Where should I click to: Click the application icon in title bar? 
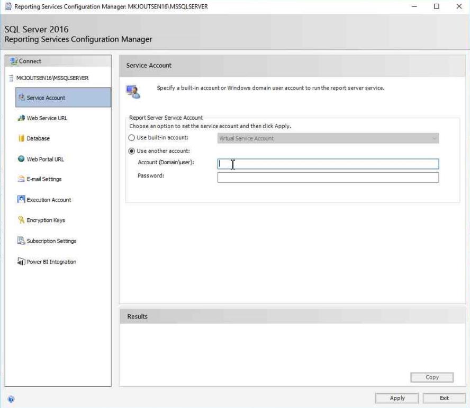coord(8,6)
